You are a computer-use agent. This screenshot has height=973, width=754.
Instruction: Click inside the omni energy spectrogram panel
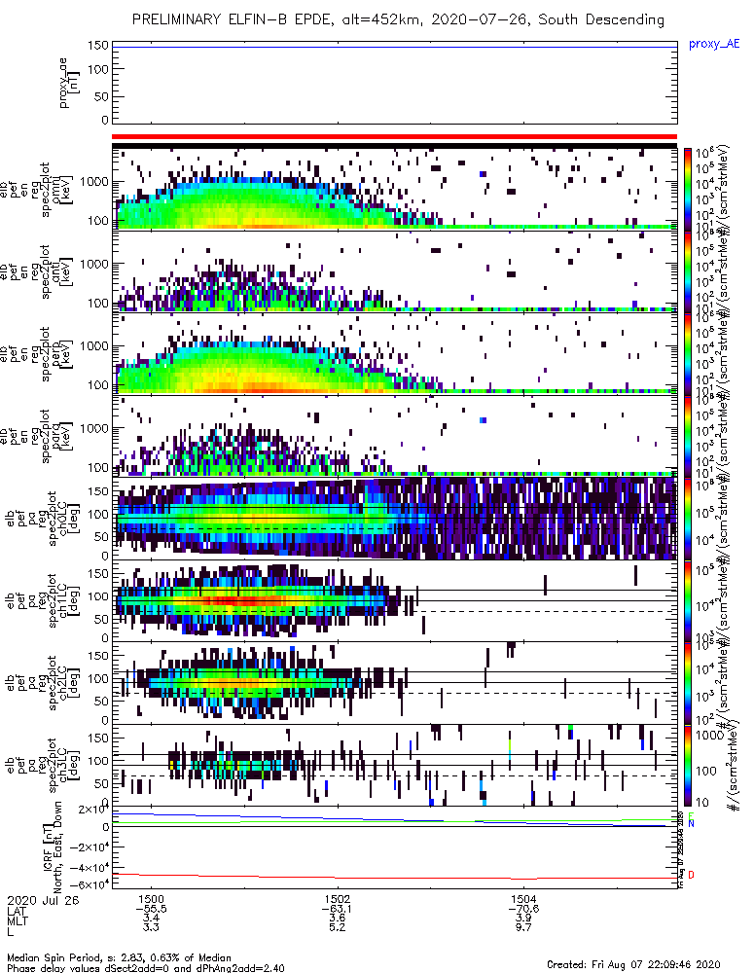click(x=395, y=189)
